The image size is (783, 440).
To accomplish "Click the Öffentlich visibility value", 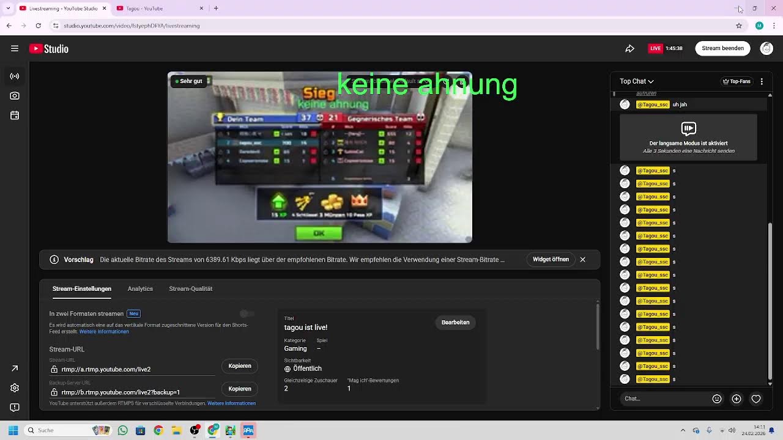I will coord(307,369).
